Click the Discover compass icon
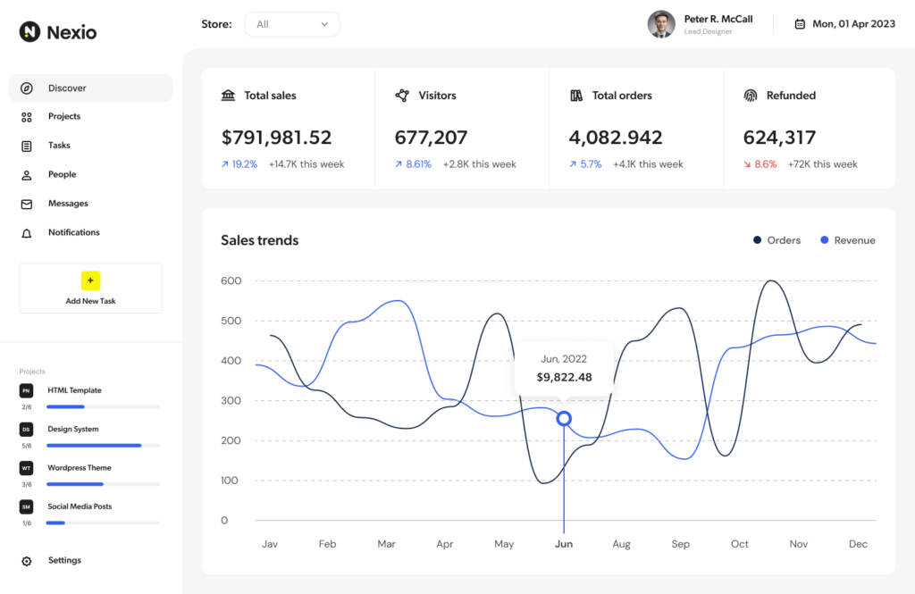 27,88
